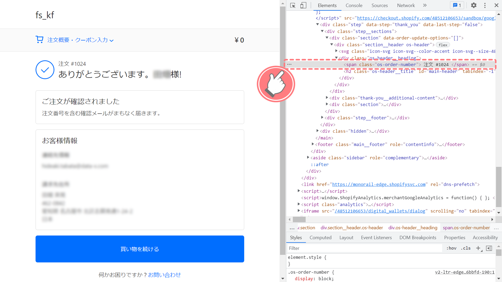The height and width of the screenshot is (282, 502).
Task: Toggle the :hov element state button
Action: click(451, 248)
